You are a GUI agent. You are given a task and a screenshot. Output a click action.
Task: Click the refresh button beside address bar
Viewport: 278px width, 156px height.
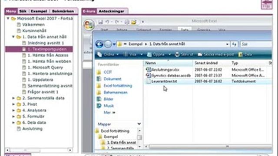[234, 44]
